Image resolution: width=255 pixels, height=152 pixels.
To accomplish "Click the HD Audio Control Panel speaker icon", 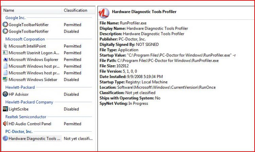I will point(5,124).
